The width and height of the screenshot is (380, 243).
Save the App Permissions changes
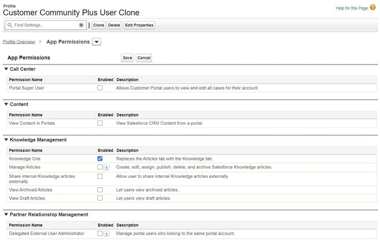[127, 58]
